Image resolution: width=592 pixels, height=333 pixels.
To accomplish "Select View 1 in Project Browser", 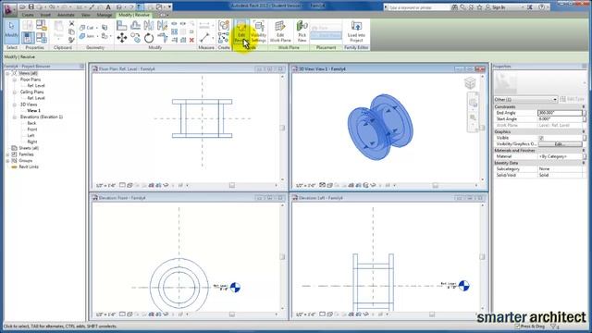I will [x=33, y=111].
